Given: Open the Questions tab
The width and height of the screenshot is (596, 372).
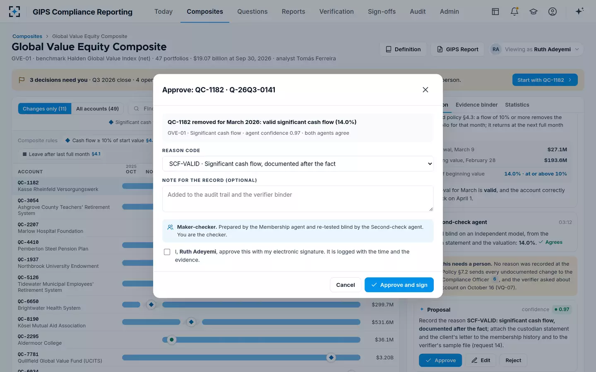Looking at the screenshot, I should point(252,12).
